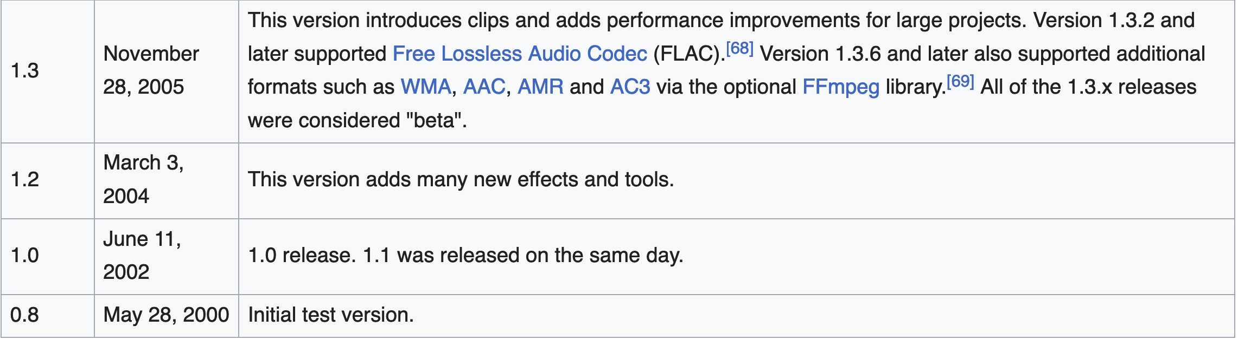Jump to citation reference 68
This screenshot has width=1238, height=339.
(x=739, y=49)
